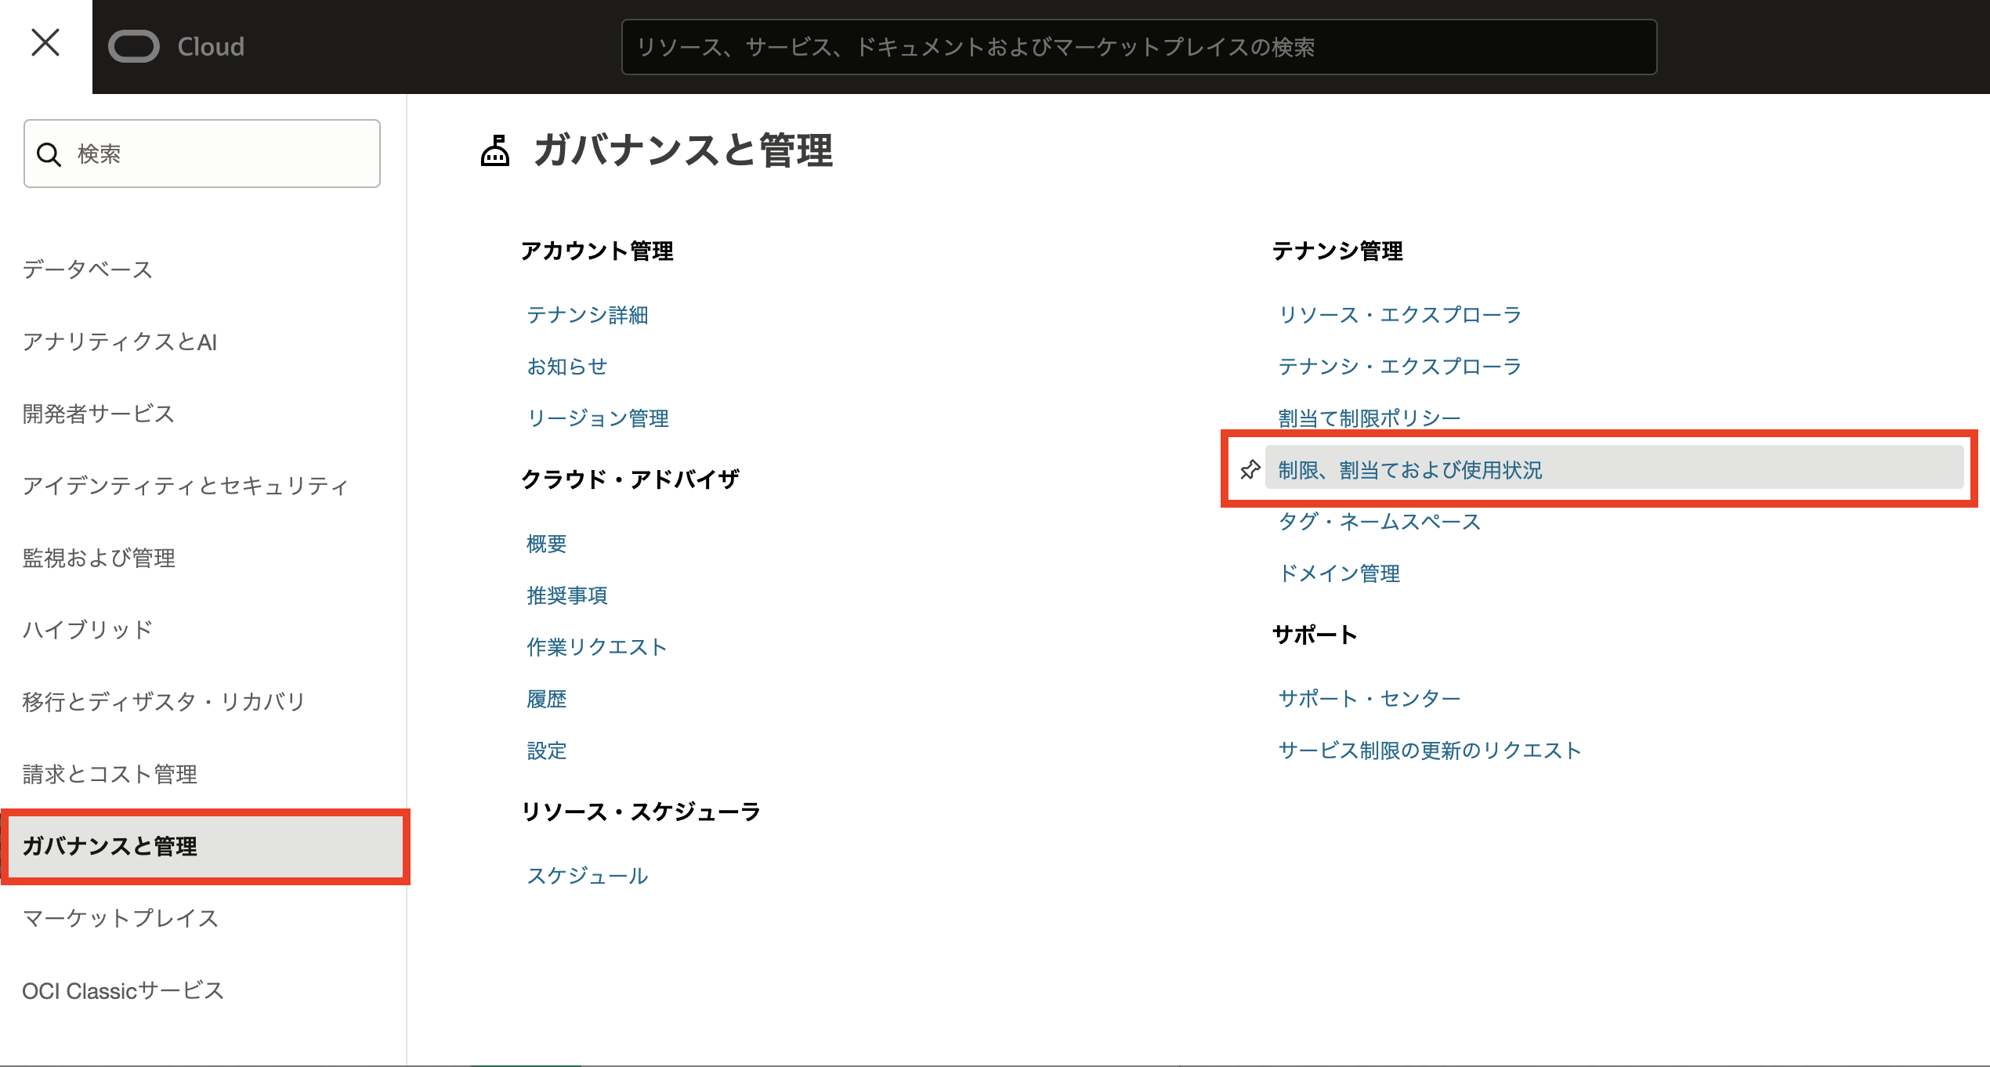Close the navigation menu with X icon
This screenshot has height=1067, width=1990.
[x=45, y=43]
